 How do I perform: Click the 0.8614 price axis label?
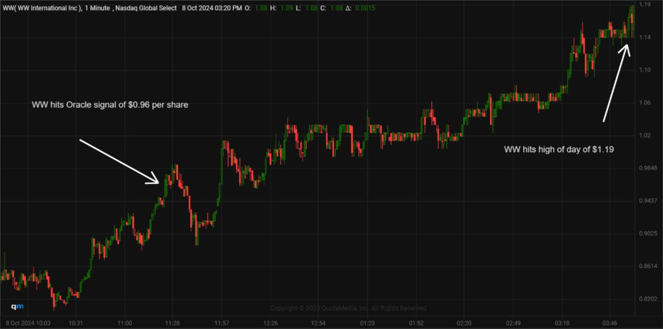pos(647,266)
